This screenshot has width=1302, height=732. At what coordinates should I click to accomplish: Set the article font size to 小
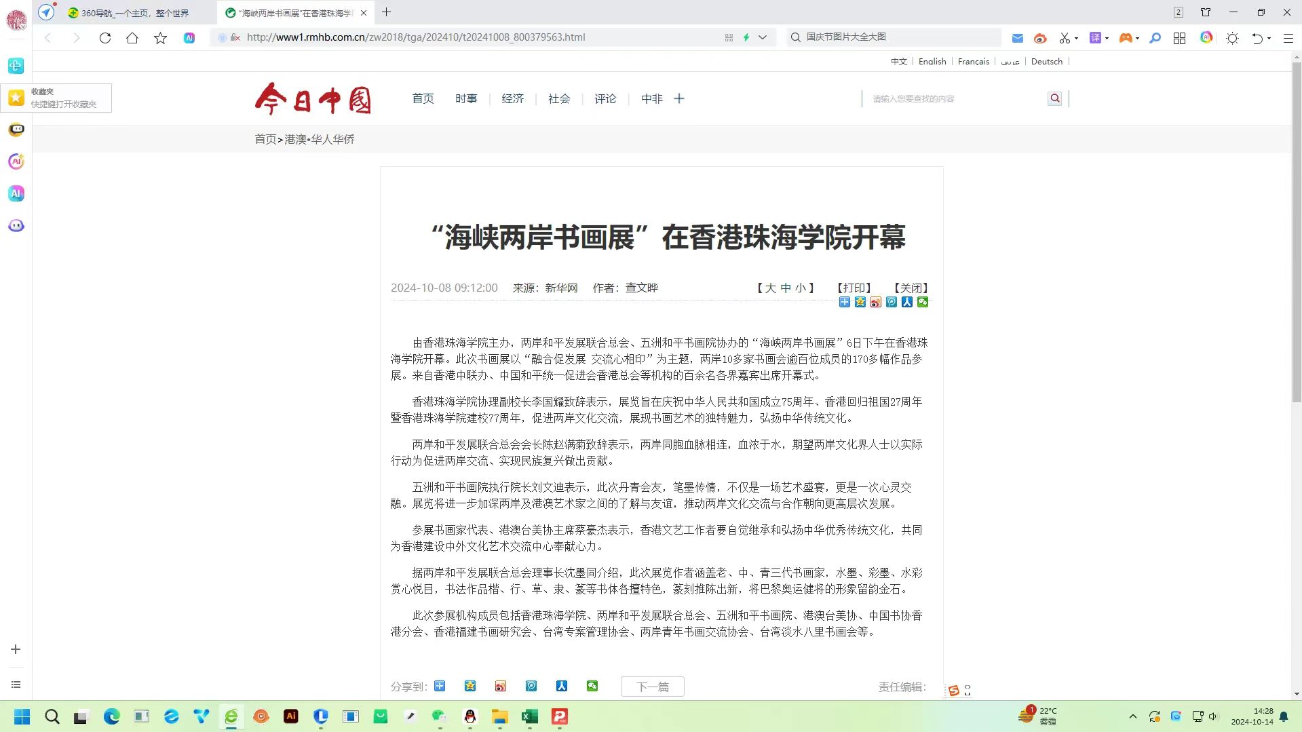click(x=801, y=288)
